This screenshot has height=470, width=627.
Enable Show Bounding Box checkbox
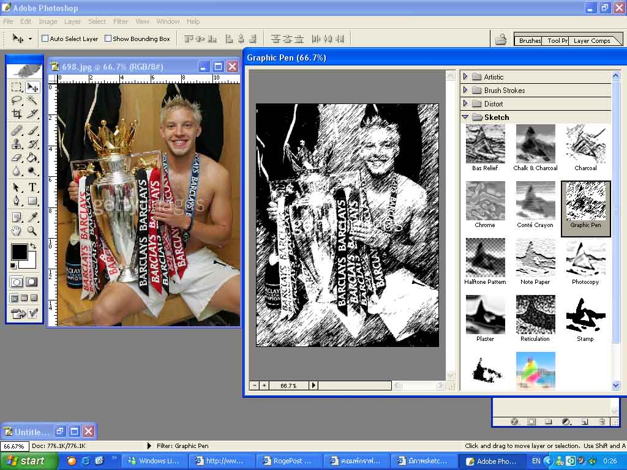pos(108,39)
